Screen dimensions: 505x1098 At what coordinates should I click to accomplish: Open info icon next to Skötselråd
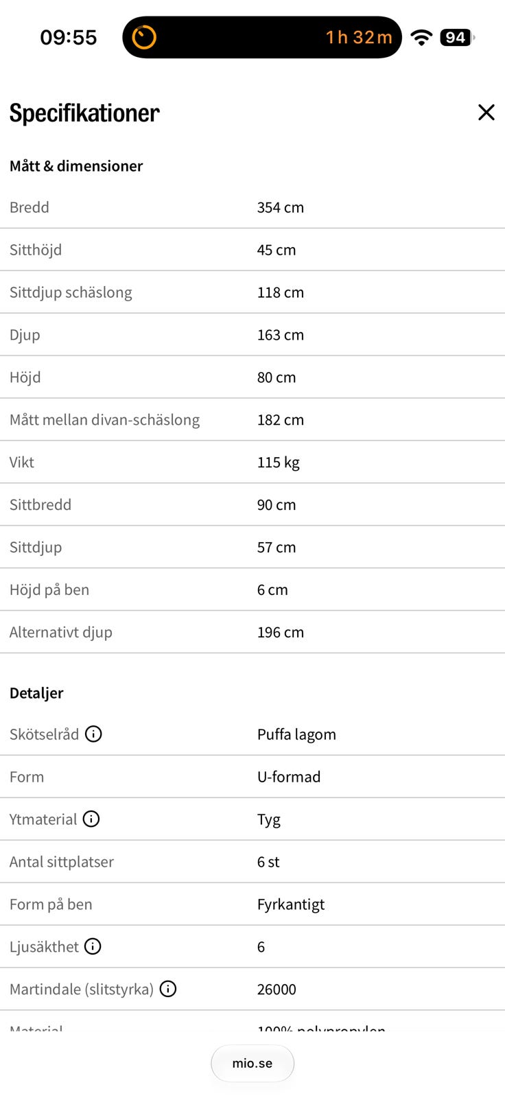tap(93, 734)
